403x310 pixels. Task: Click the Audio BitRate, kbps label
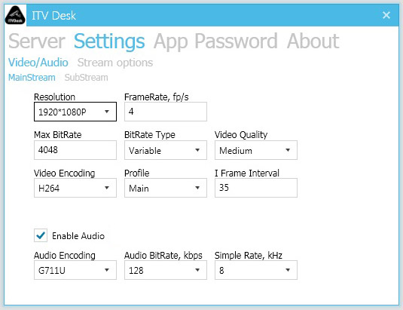163,256
